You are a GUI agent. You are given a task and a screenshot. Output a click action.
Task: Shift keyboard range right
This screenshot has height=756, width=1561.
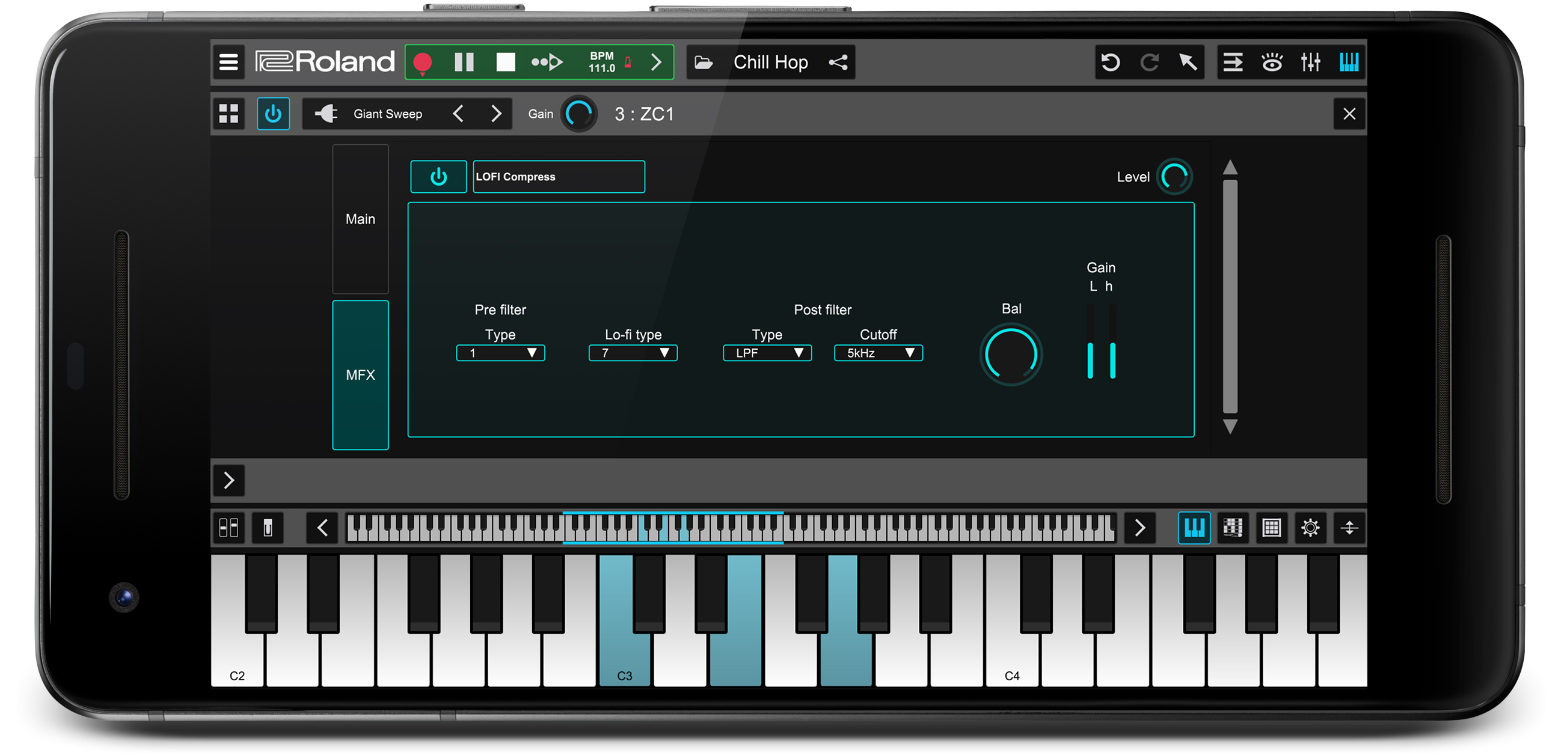1139,528
